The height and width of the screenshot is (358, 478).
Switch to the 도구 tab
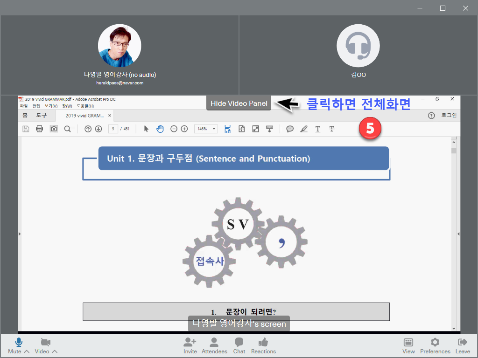(x=42, y=116)
